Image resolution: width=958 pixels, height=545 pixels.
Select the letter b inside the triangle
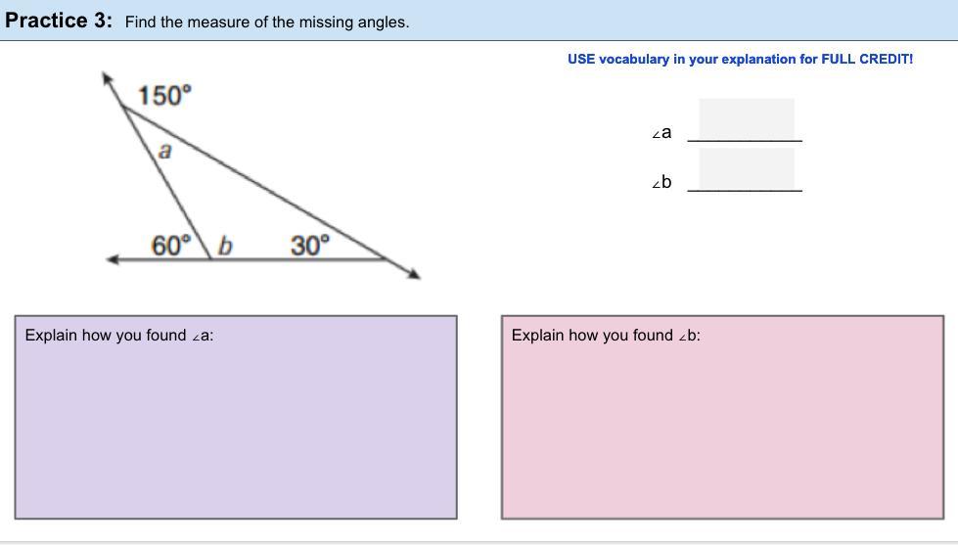tap(224, 245)
